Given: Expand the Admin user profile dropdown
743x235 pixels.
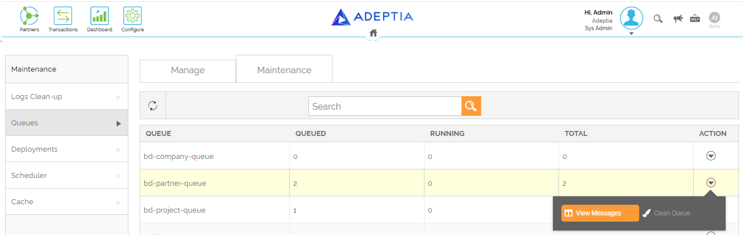Looking at the screenshot, I should point(631,34).
